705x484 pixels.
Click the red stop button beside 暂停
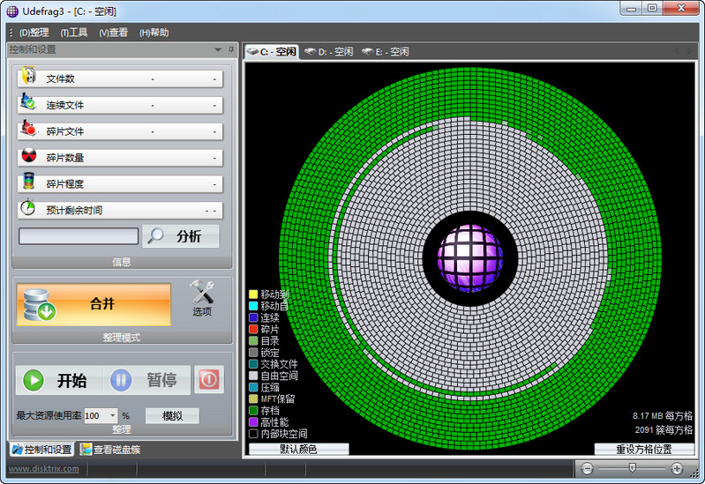click(x=209, y=380)
